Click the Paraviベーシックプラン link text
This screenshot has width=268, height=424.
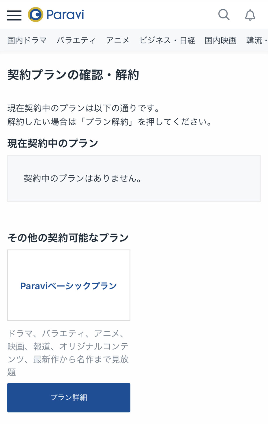(x=69, y=286)
